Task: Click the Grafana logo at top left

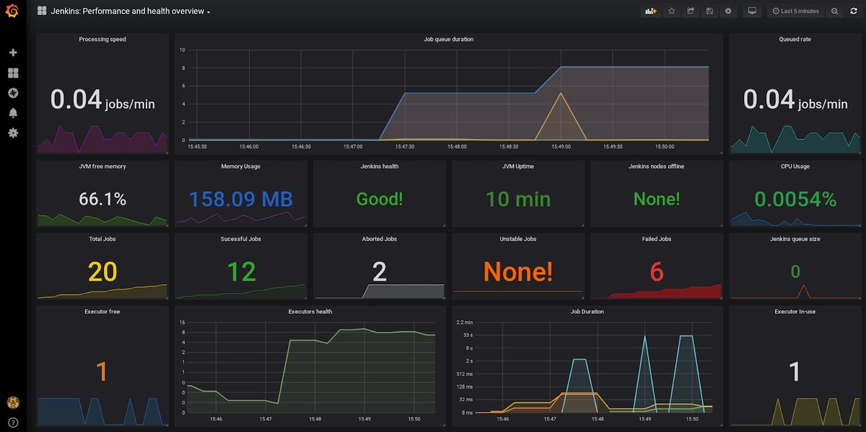Action: (x=12, y=12)
